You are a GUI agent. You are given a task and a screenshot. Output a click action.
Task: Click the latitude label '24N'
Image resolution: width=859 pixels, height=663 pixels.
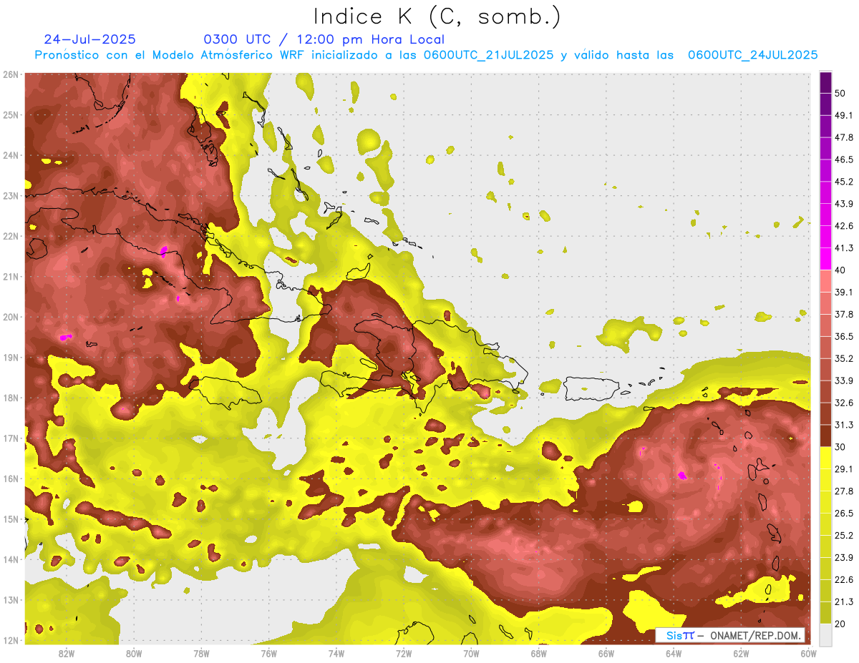tap(10, 155)
